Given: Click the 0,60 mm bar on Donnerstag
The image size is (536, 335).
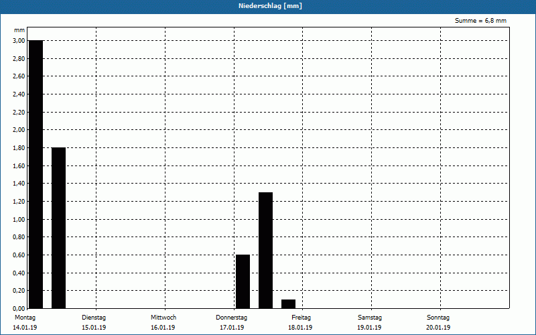Looking at the screenshot, I should [x=243, y=281].
